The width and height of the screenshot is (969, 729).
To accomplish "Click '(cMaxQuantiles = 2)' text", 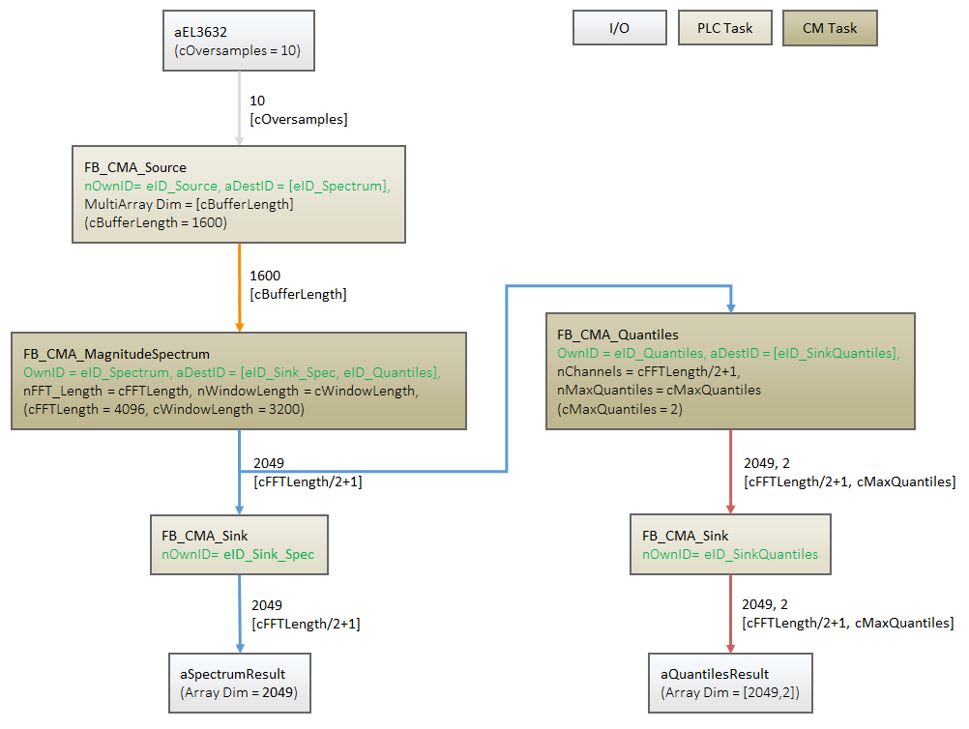I will (620, 410).
